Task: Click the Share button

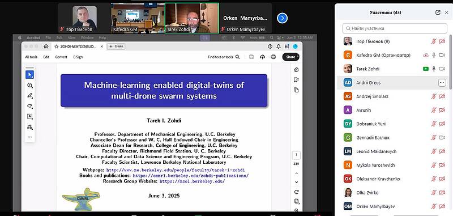Action: coord(290,57)
